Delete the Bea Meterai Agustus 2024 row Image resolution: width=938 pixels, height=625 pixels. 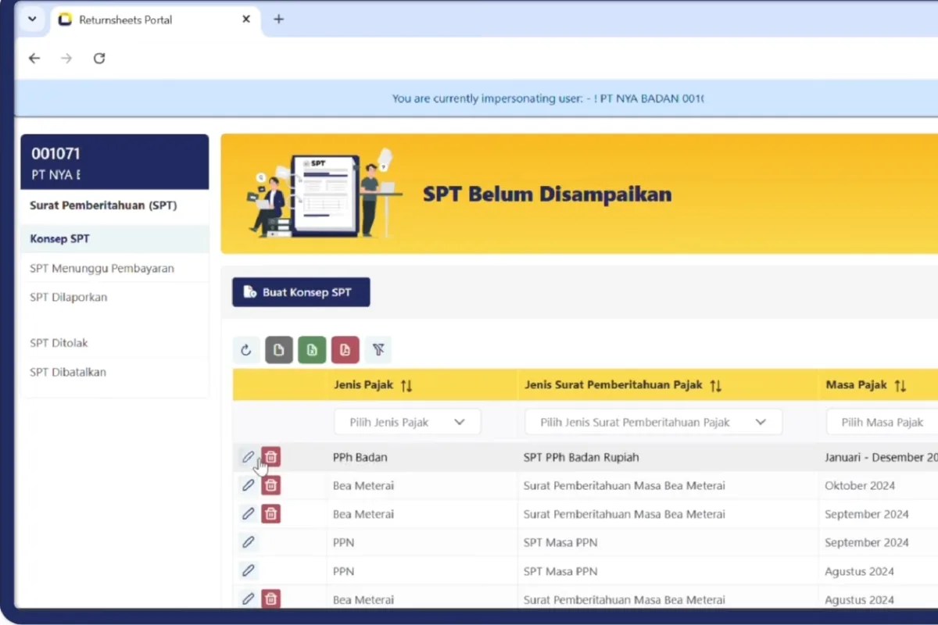point(270,598)
